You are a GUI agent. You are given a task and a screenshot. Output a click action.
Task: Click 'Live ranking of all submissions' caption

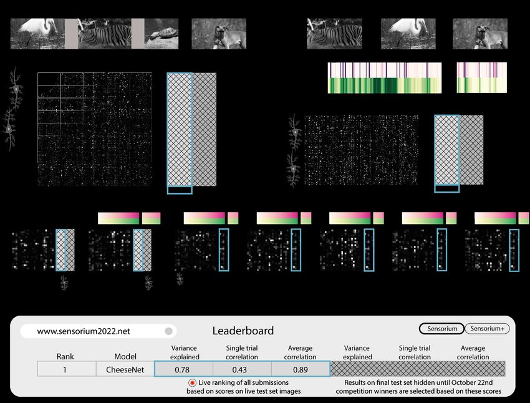243,382
